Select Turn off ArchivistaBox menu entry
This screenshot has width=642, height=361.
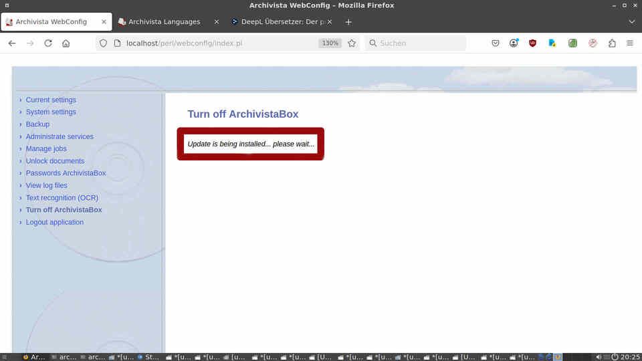point(64,209)
